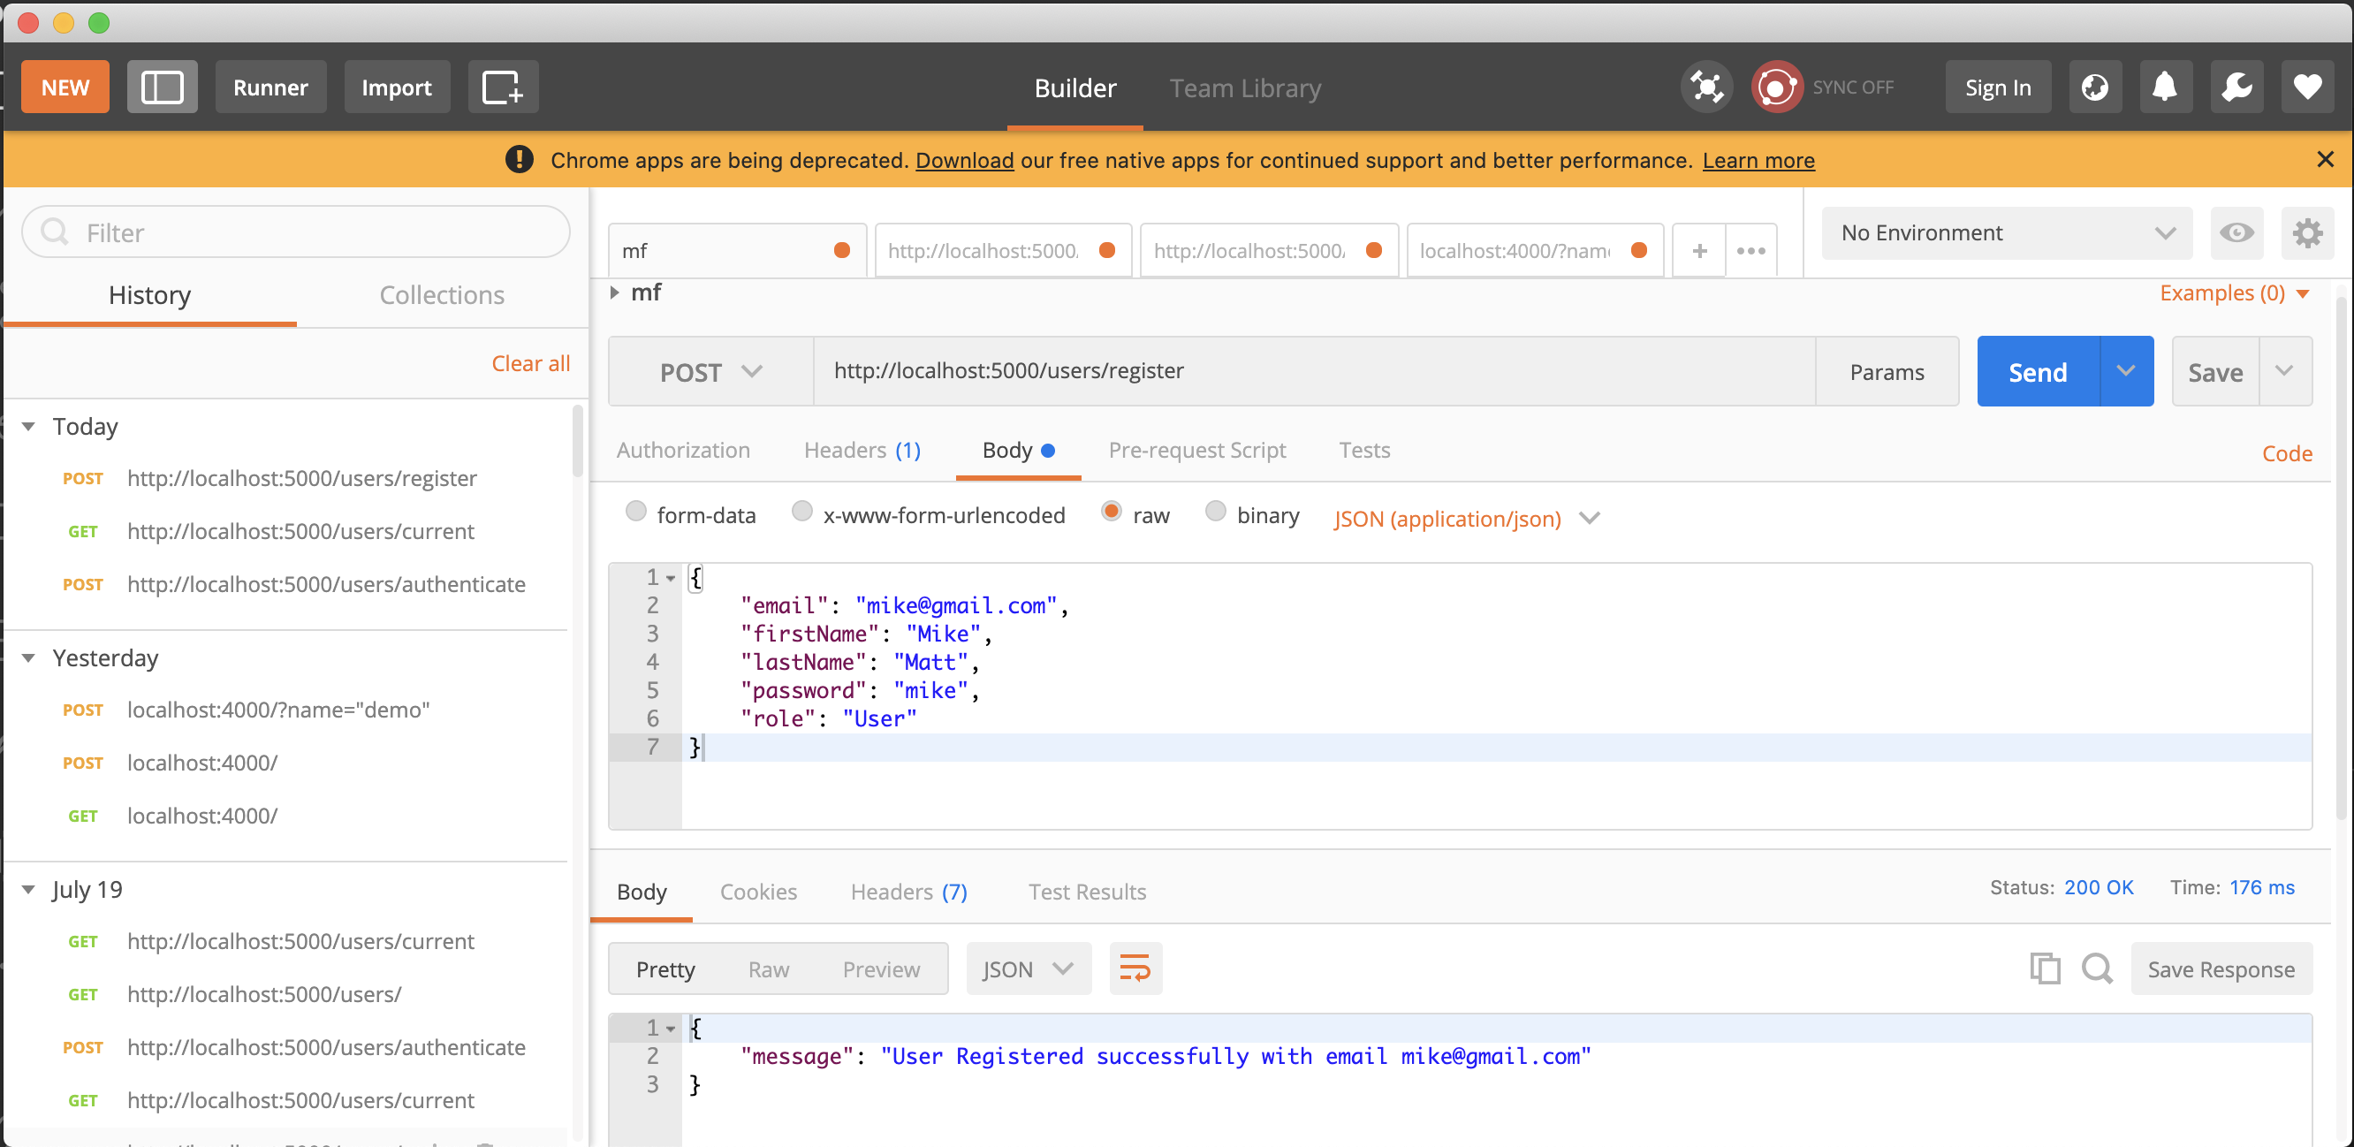2354x1147 pixels.
Task: Click the heart icon in header
Action: [2307, 87]
